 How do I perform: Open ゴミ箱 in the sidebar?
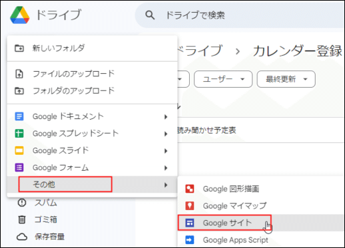pos(46,219)
